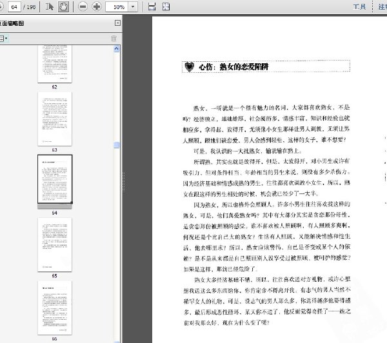Go to the previous page arrow
The image size is (387, 343).
tap(1, 7)
